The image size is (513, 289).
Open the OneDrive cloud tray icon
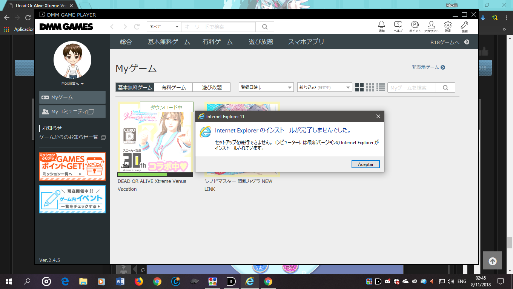(x=405, y=281)
